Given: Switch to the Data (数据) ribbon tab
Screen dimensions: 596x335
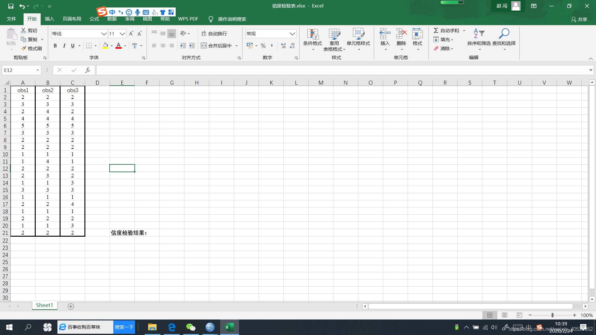Looking at the screenshot, I should (x=112, y=19).
